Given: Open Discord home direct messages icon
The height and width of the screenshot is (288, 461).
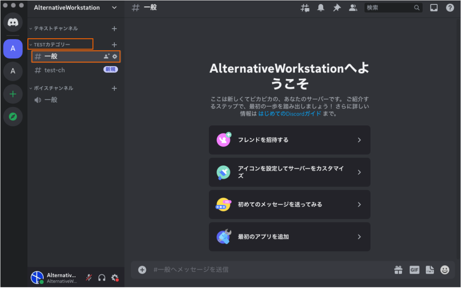Looking at the screenshot, I should (13, 22).
